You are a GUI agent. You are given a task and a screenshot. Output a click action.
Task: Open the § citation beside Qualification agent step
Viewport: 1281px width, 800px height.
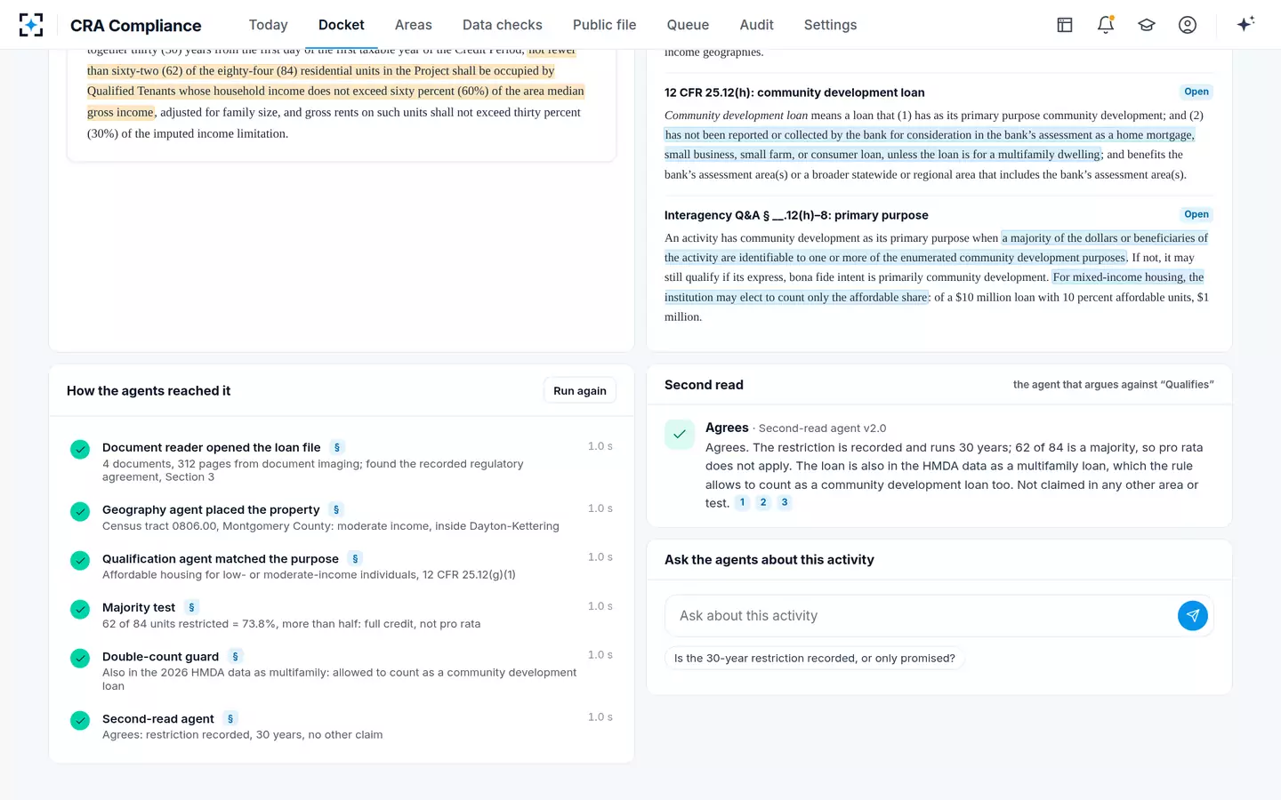click(355, 559)
